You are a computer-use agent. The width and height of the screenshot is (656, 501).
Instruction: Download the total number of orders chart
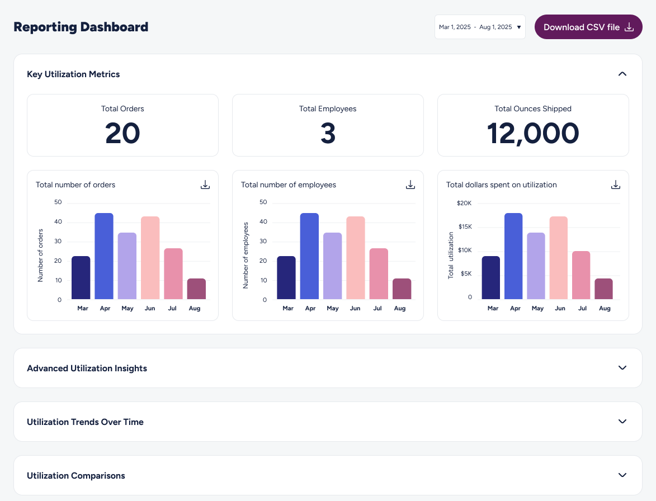click(x=205, y=185)
